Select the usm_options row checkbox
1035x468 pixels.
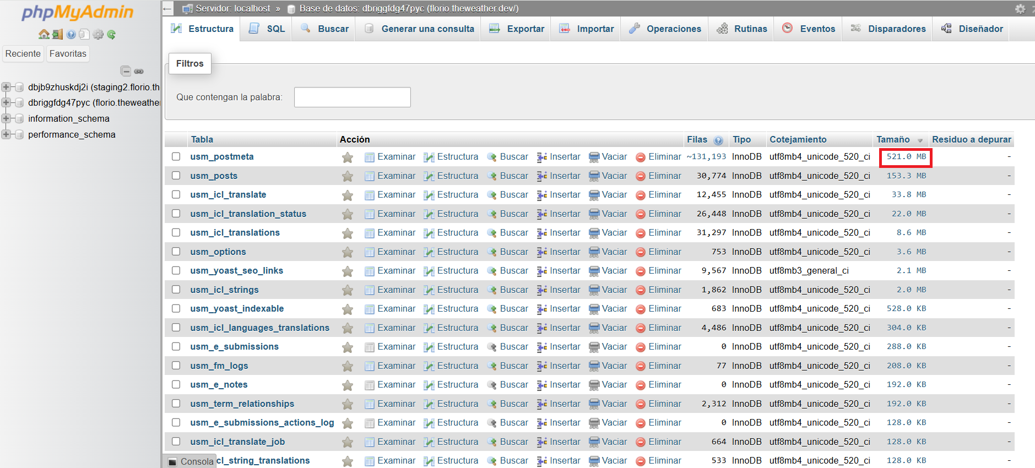coord(176,252)
